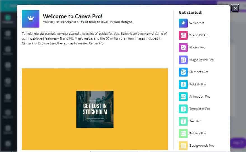The width and height of the screenshot is (246, 152).
Task: Choose the Elements Pro icon
Action: pos(183,72)
